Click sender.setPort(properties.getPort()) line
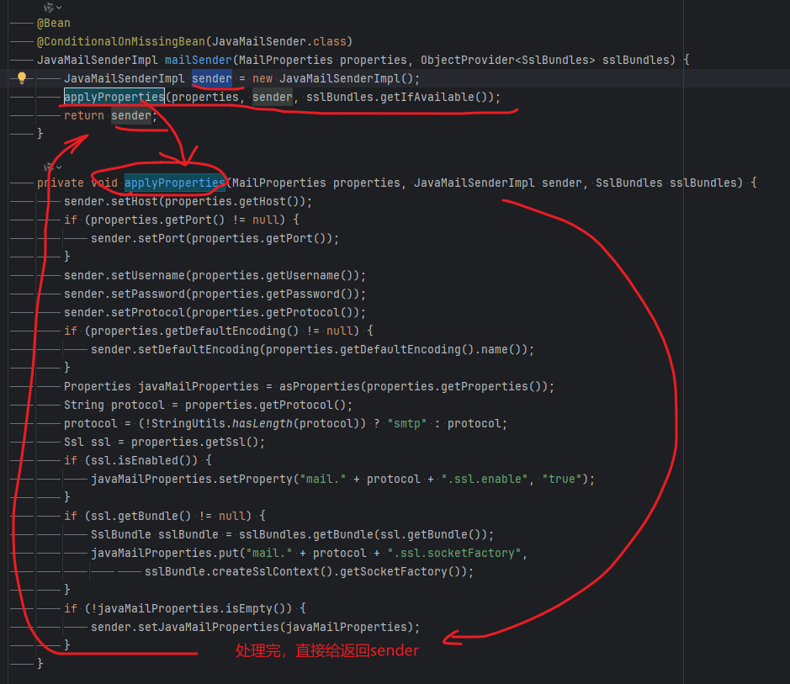Viewport: 790px width, 684px height. 215,238
